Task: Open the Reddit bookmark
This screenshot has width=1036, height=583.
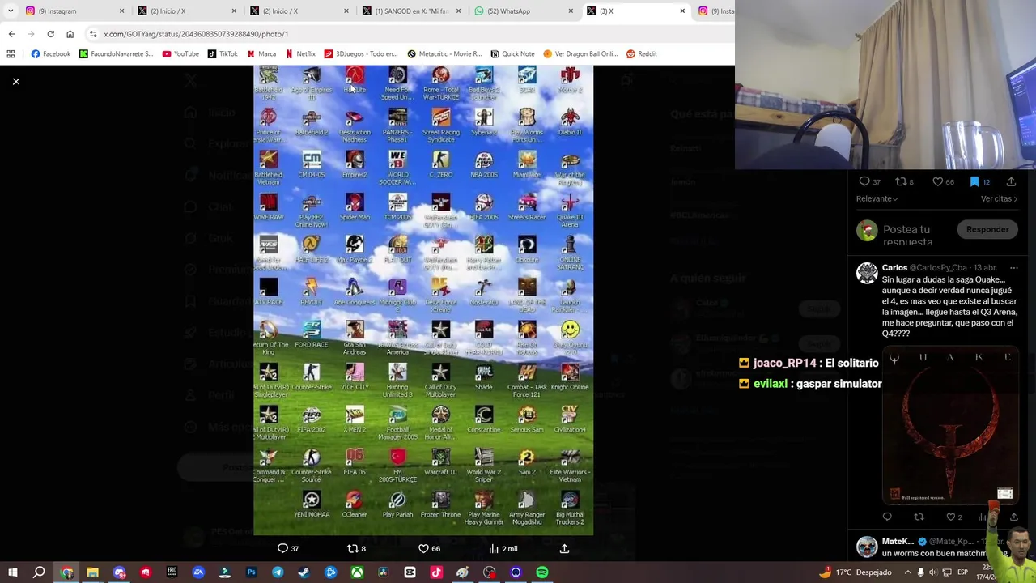Action: (642, 54)
